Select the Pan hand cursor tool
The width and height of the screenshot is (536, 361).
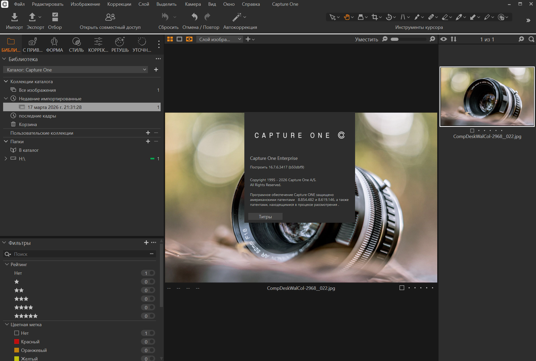coord(347,17)
